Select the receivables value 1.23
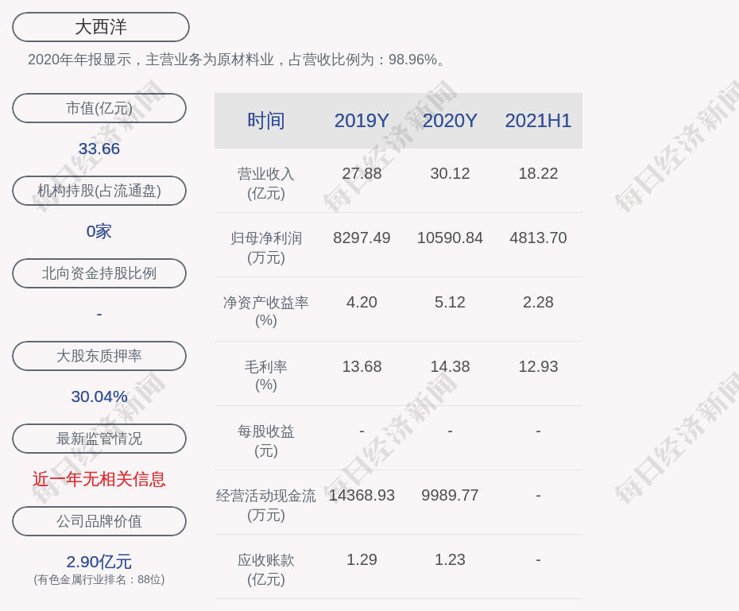Screen dimensions: 739x611 [450, 559]
